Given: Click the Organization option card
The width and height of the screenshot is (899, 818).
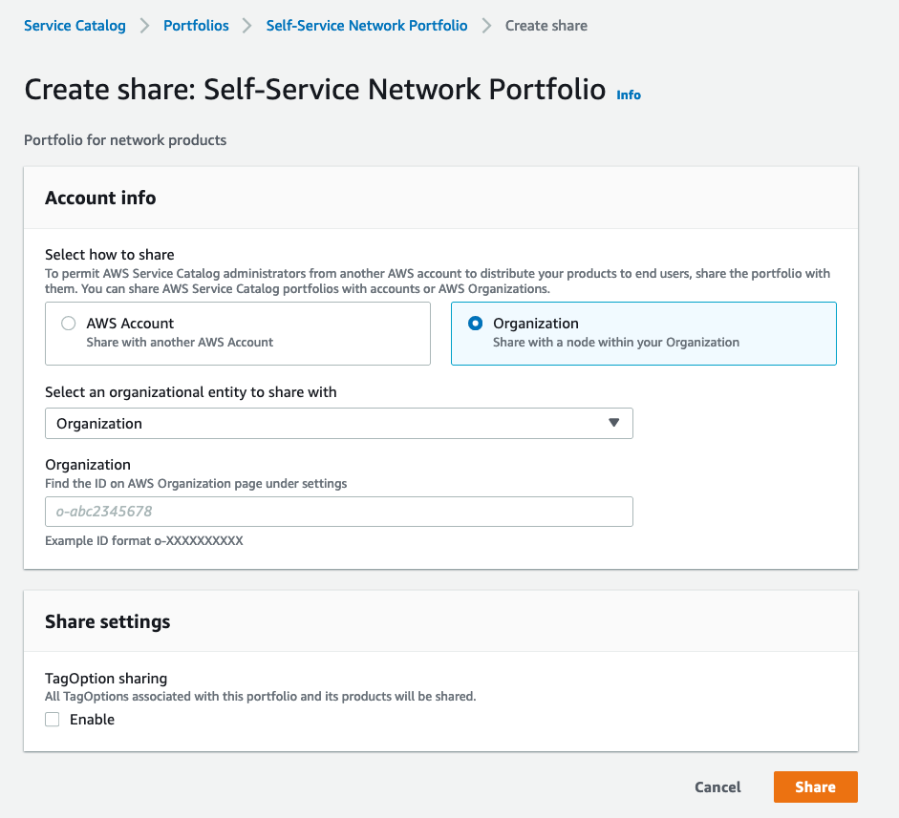Looking at the screenshot, I should [643, 333].
